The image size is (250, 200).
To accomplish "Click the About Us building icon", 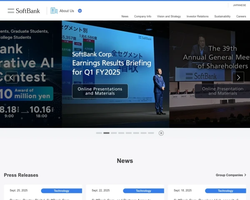I will click(x=54, y=11).
